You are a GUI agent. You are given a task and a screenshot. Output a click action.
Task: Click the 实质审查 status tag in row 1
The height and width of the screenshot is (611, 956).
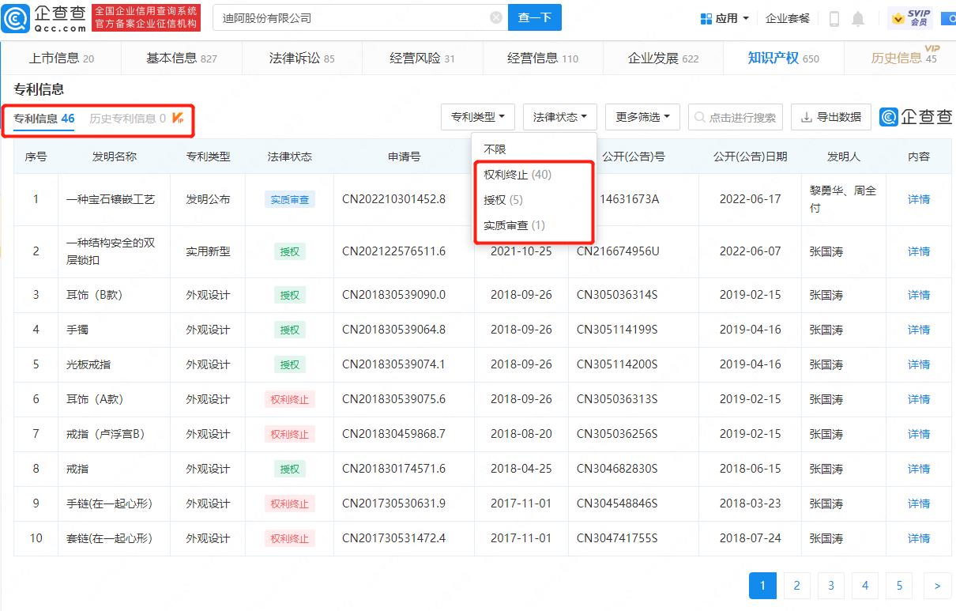pos(290,200)
